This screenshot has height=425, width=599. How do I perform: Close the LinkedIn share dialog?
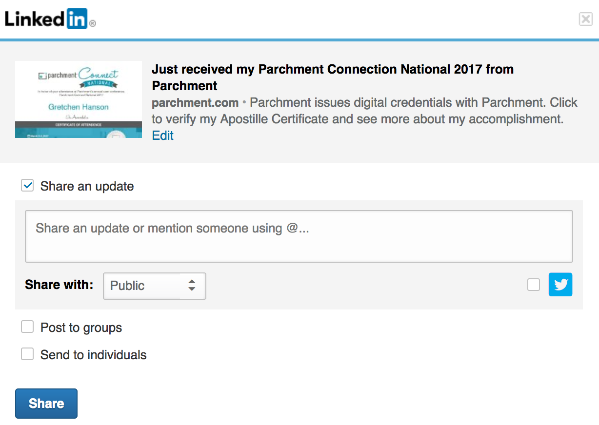coord(585,19)
